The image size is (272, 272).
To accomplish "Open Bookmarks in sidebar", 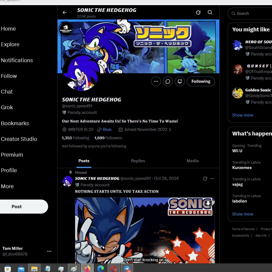I will (15, 123).
